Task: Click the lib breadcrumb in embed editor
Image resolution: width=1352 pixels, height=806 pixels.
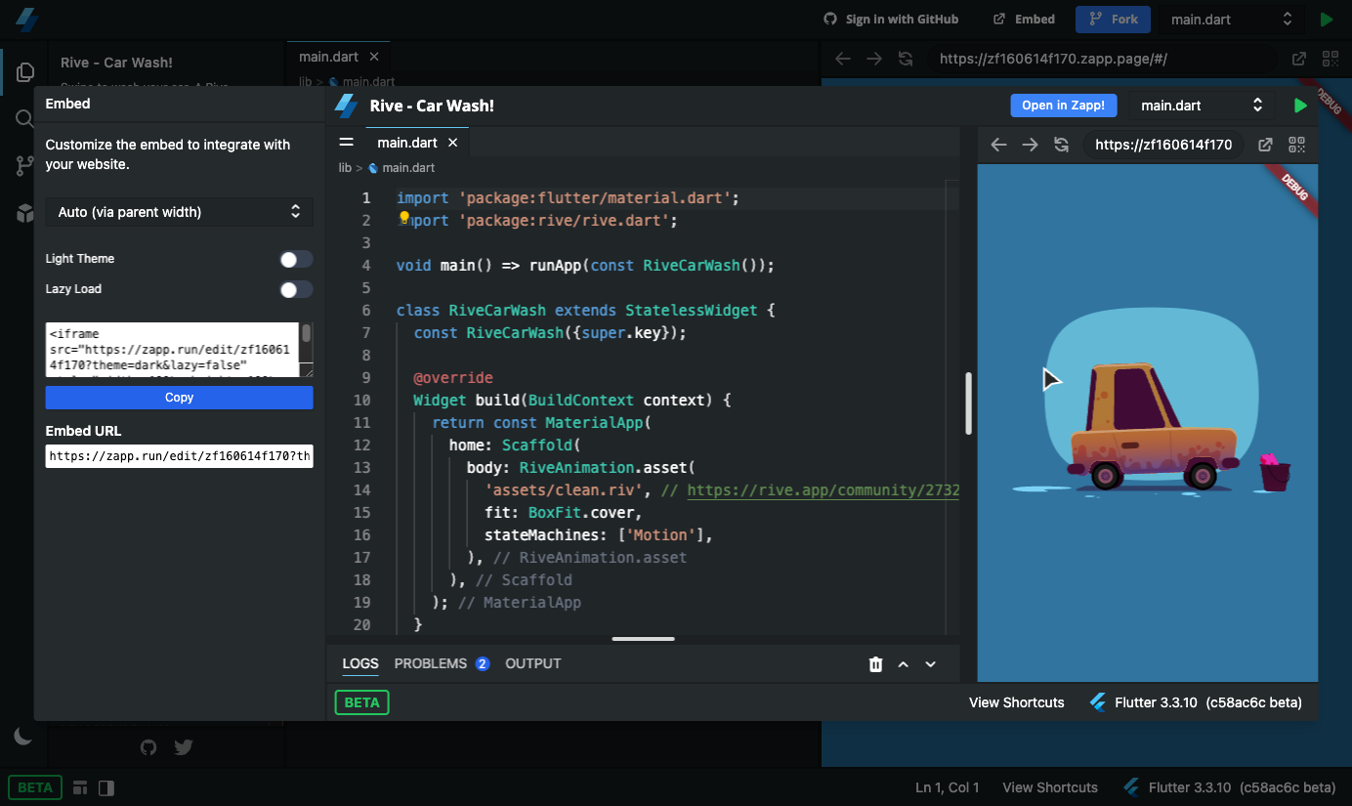Action: point(345,168)
